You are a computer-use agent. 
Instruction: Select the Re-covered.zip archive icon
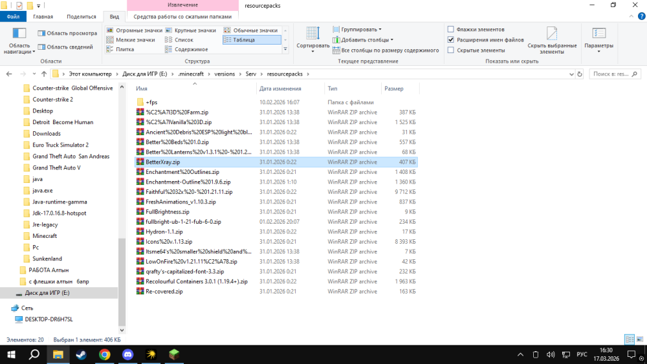[x=140, y=292]
